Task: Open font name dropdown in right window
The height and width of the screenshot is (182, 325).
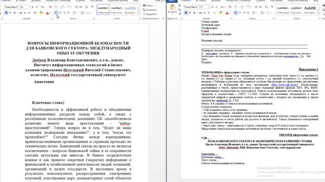Action: (x=199, y=7)
